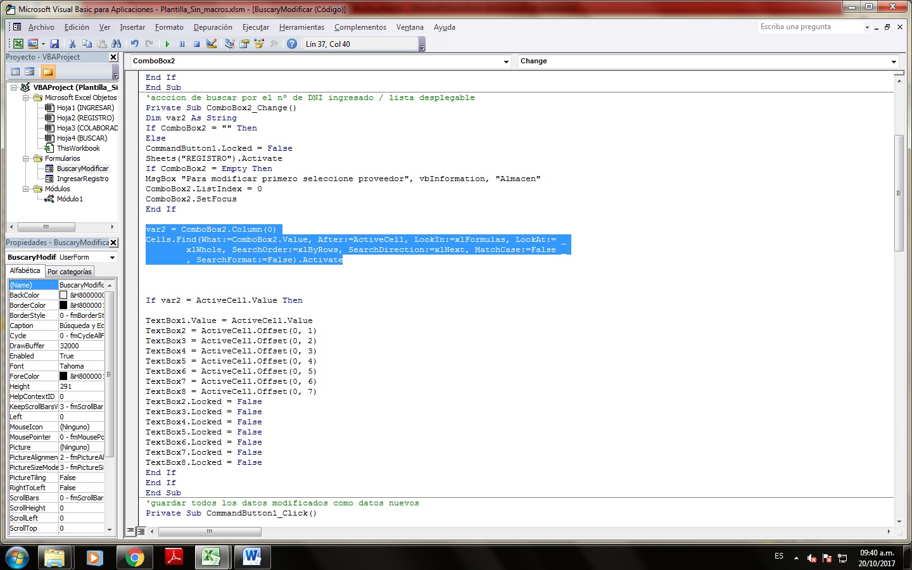912x570 pixels.
Task: Collapse the Formularios folder
Action: (x=26, y=158)
